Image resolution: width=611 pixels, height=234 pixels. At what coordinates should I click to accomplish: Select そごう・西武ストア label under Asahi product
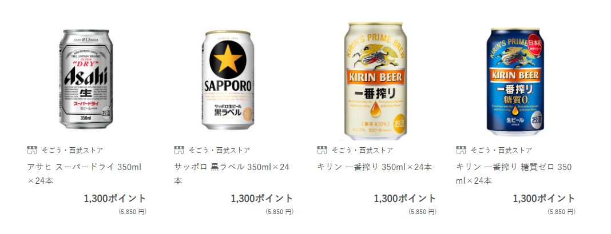(x=72, y=151)
